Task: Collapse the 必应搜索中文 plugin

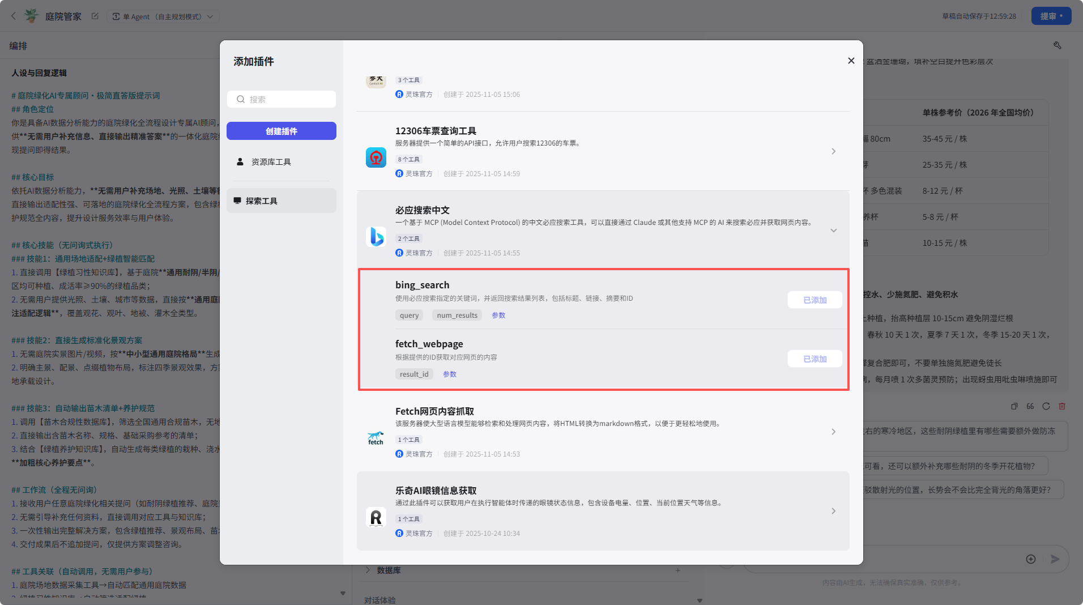Action: (x=833, y=231)
